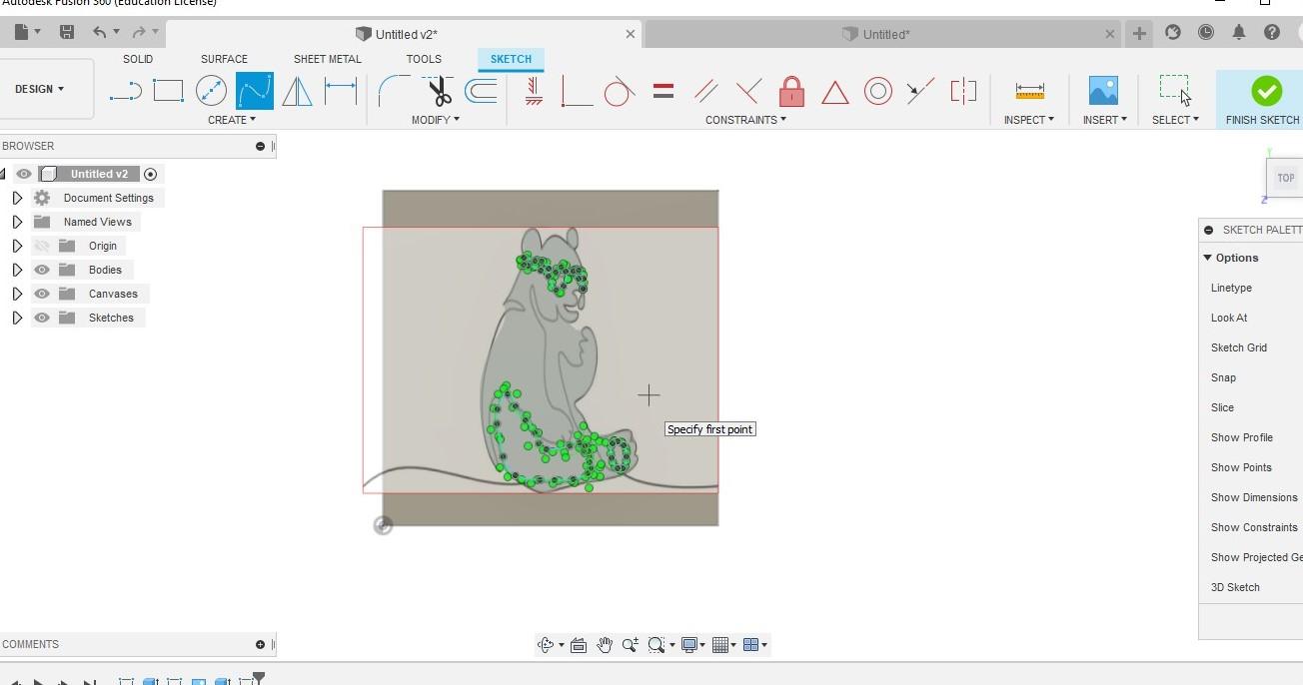
Task: Toggle visibility of Untitled v2 root component
Action: pos(24,174)
